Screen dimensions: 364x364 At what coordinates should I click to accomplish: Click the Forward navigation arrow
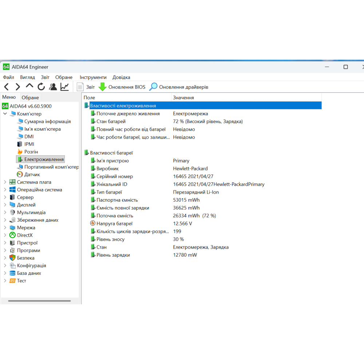(17, 87)
